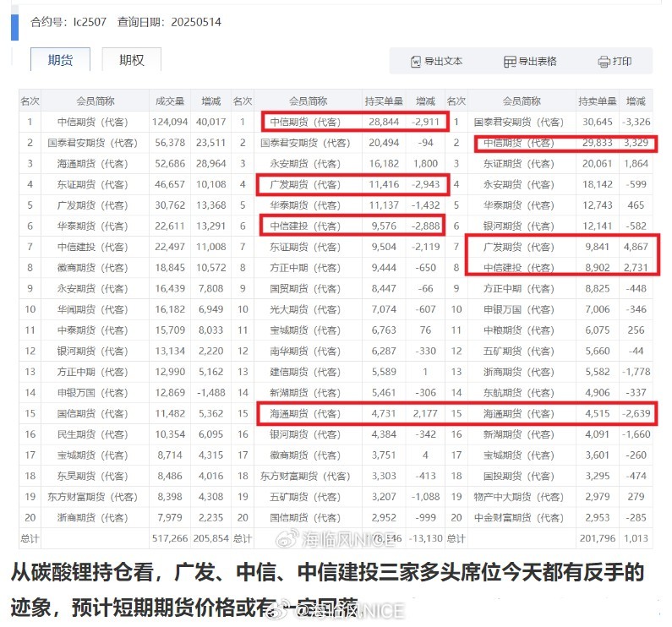Switch to the 期货 tab
This screenshot has width=672, height=627.
pyautogui.click(x=60, y=59)
